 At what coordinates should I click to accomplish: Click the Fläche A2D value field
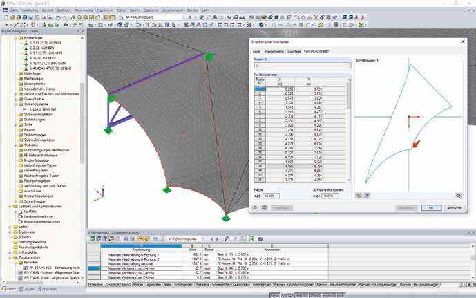pos(271,196)
